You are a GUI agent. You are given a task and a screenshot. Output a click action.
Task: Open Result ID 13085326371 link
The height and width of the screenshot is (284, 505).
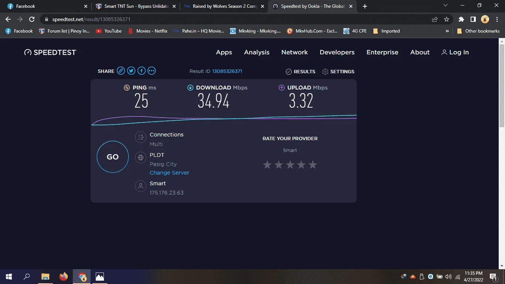227,71
